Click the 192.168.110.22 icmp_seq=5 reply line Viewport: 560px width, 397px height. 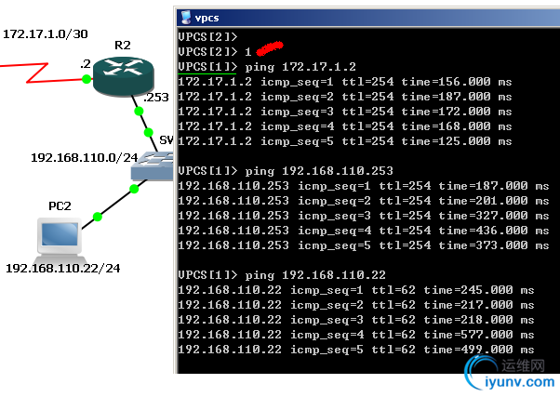(x=356, y=350)
